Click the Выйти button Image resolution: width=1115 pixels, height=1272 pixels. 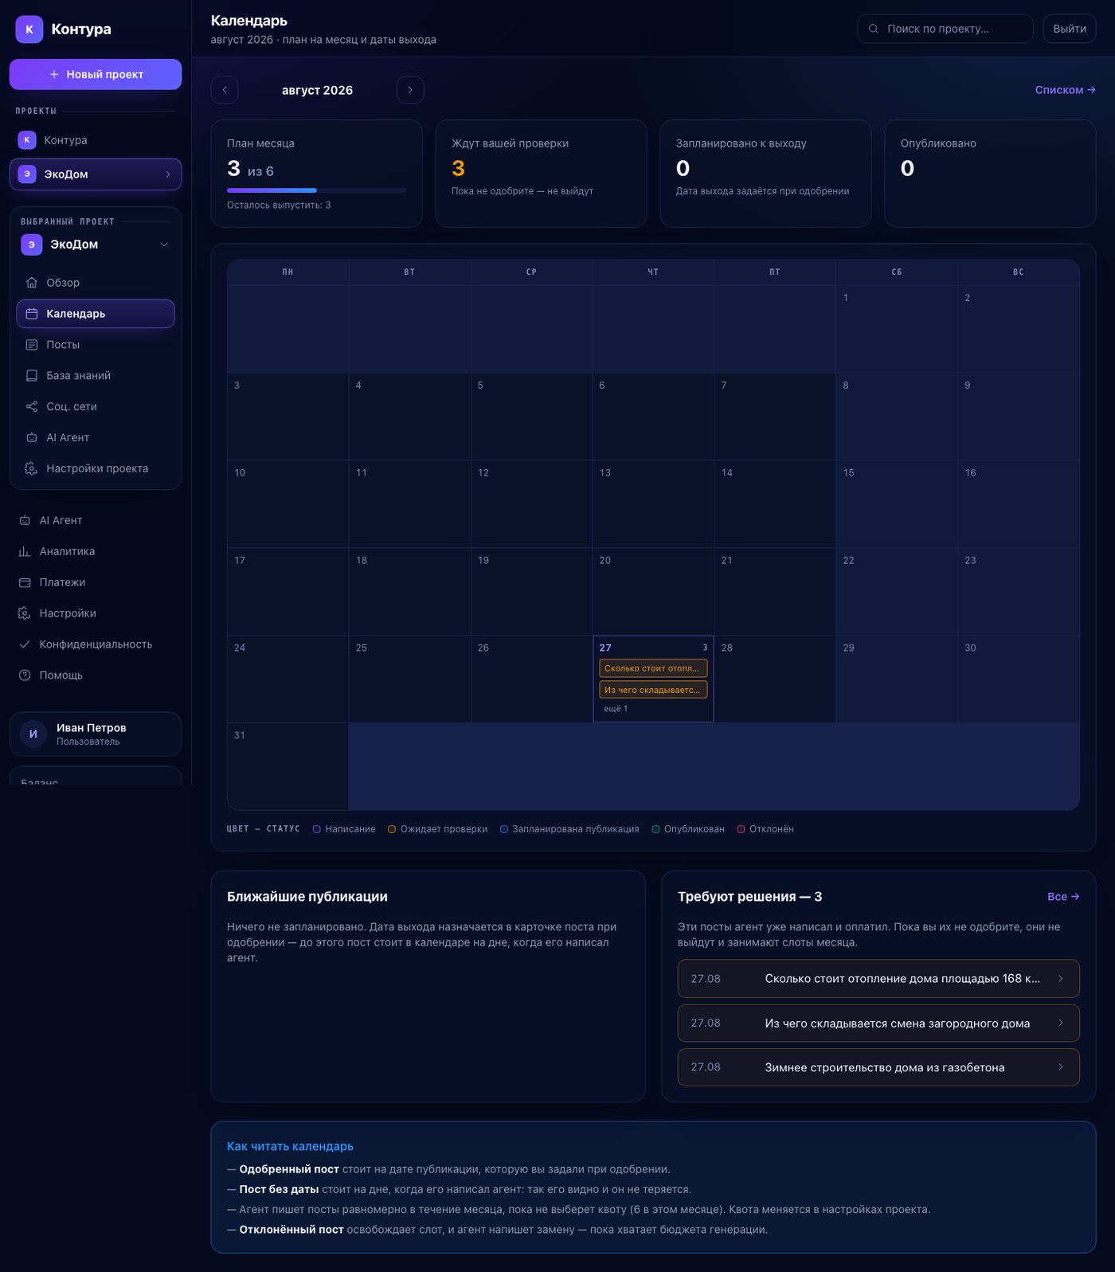(1070, 29)
